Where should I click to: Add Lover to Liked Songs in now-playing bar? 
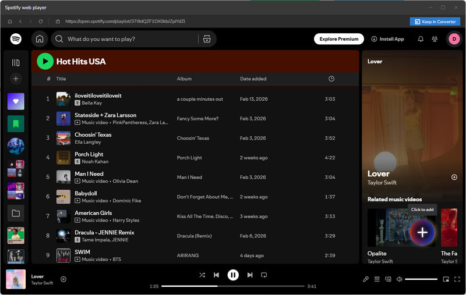63,279
